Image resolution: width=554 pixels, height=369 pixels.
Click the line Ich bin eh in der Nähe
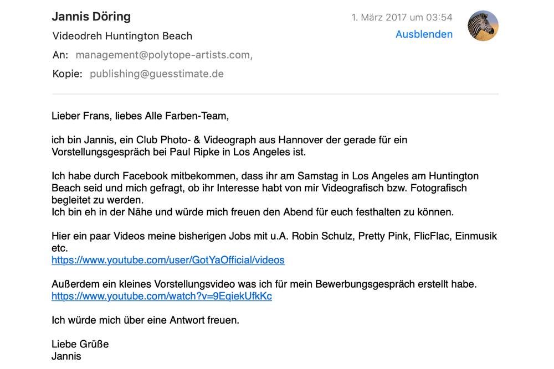click(253, 212)
